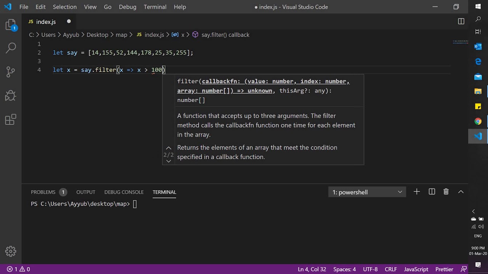Switch to the Debug Console tab

[124, 192]
